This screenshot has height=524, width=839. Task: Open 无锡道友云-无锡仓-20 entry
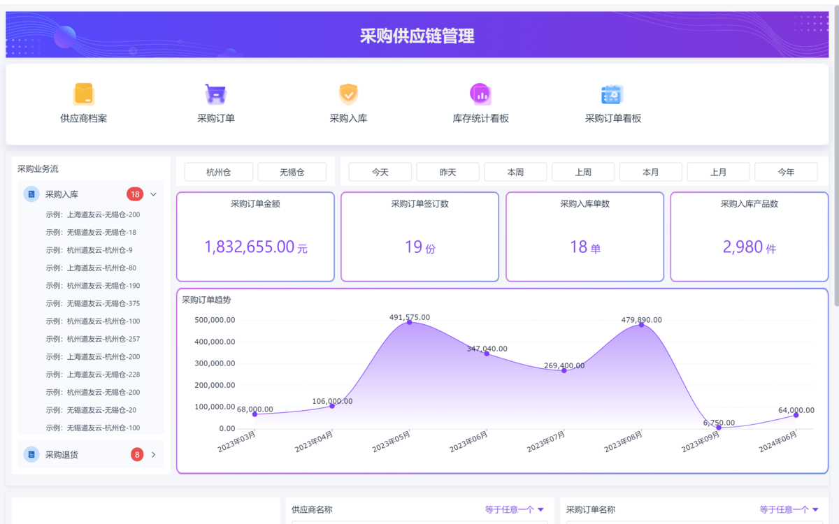point(91,410)
